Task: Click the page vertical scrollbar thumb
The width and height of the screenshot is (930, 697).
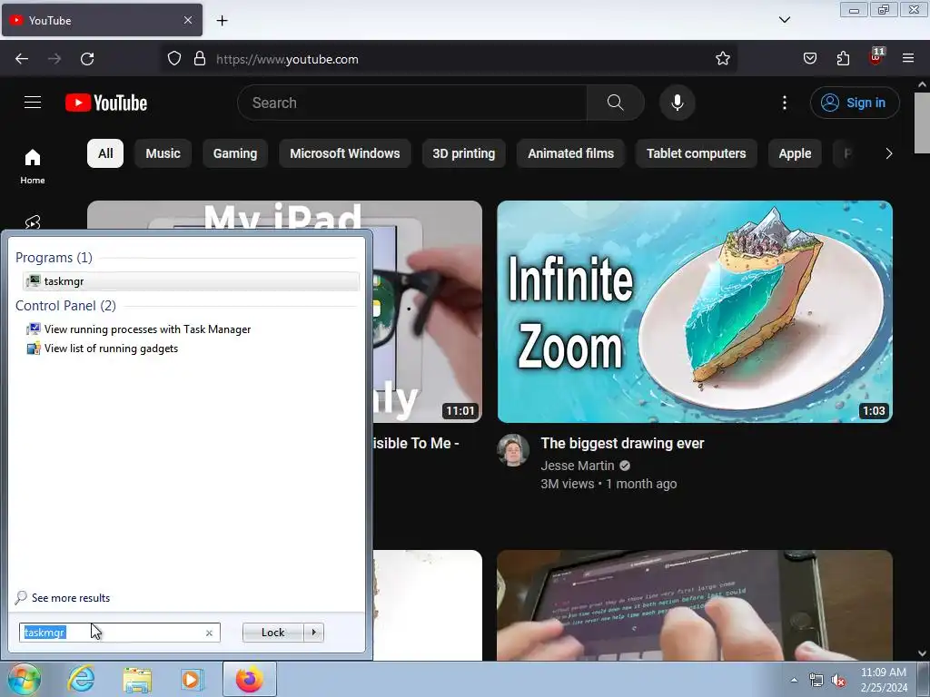Action: point(922,123)
